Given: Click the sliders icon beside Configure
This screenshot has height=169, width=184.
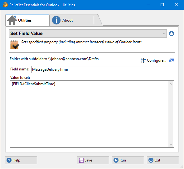Looking at the screenshot, I should click(143, 60).
